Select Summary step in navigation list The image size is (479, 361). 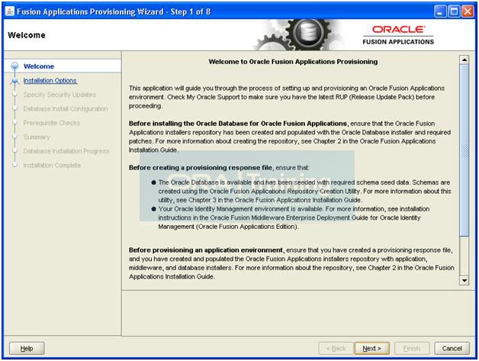tap(37, 137)
